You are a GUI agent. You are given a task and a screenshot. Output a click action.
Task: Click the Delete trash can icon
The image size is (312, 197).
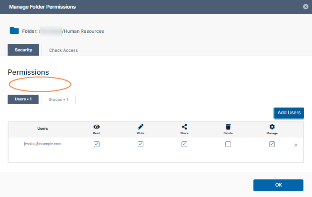[x=228, y=127]
